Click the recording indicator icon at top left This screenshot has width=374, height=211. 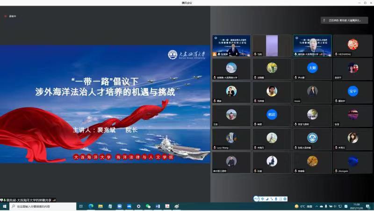tap(6, 16)
